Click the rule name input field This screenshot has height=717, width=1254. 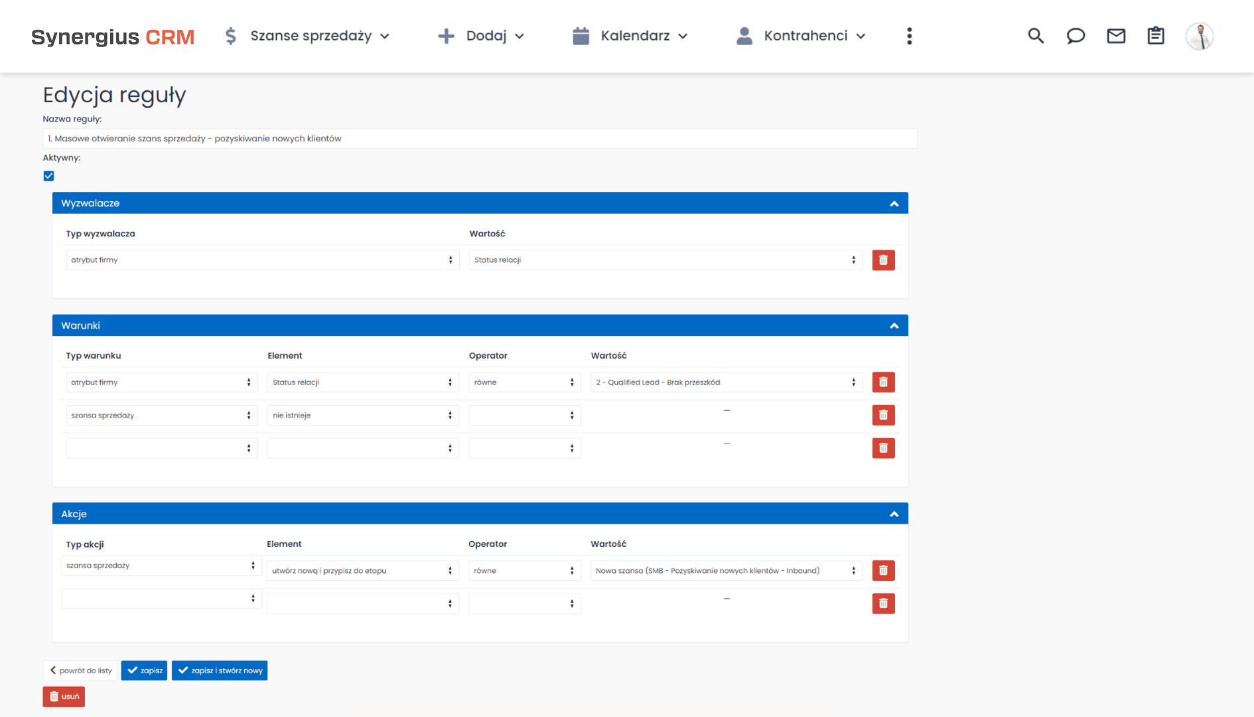(x=479, y=138)
